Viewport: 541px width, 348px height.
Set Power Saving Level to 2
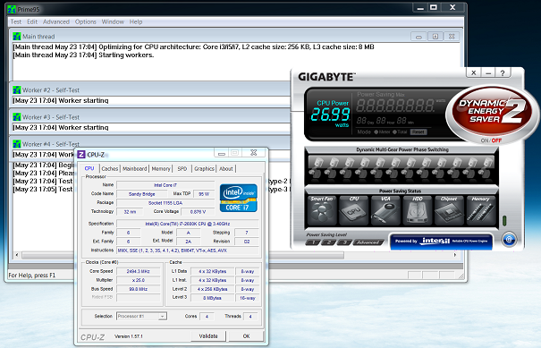point(328,242)
